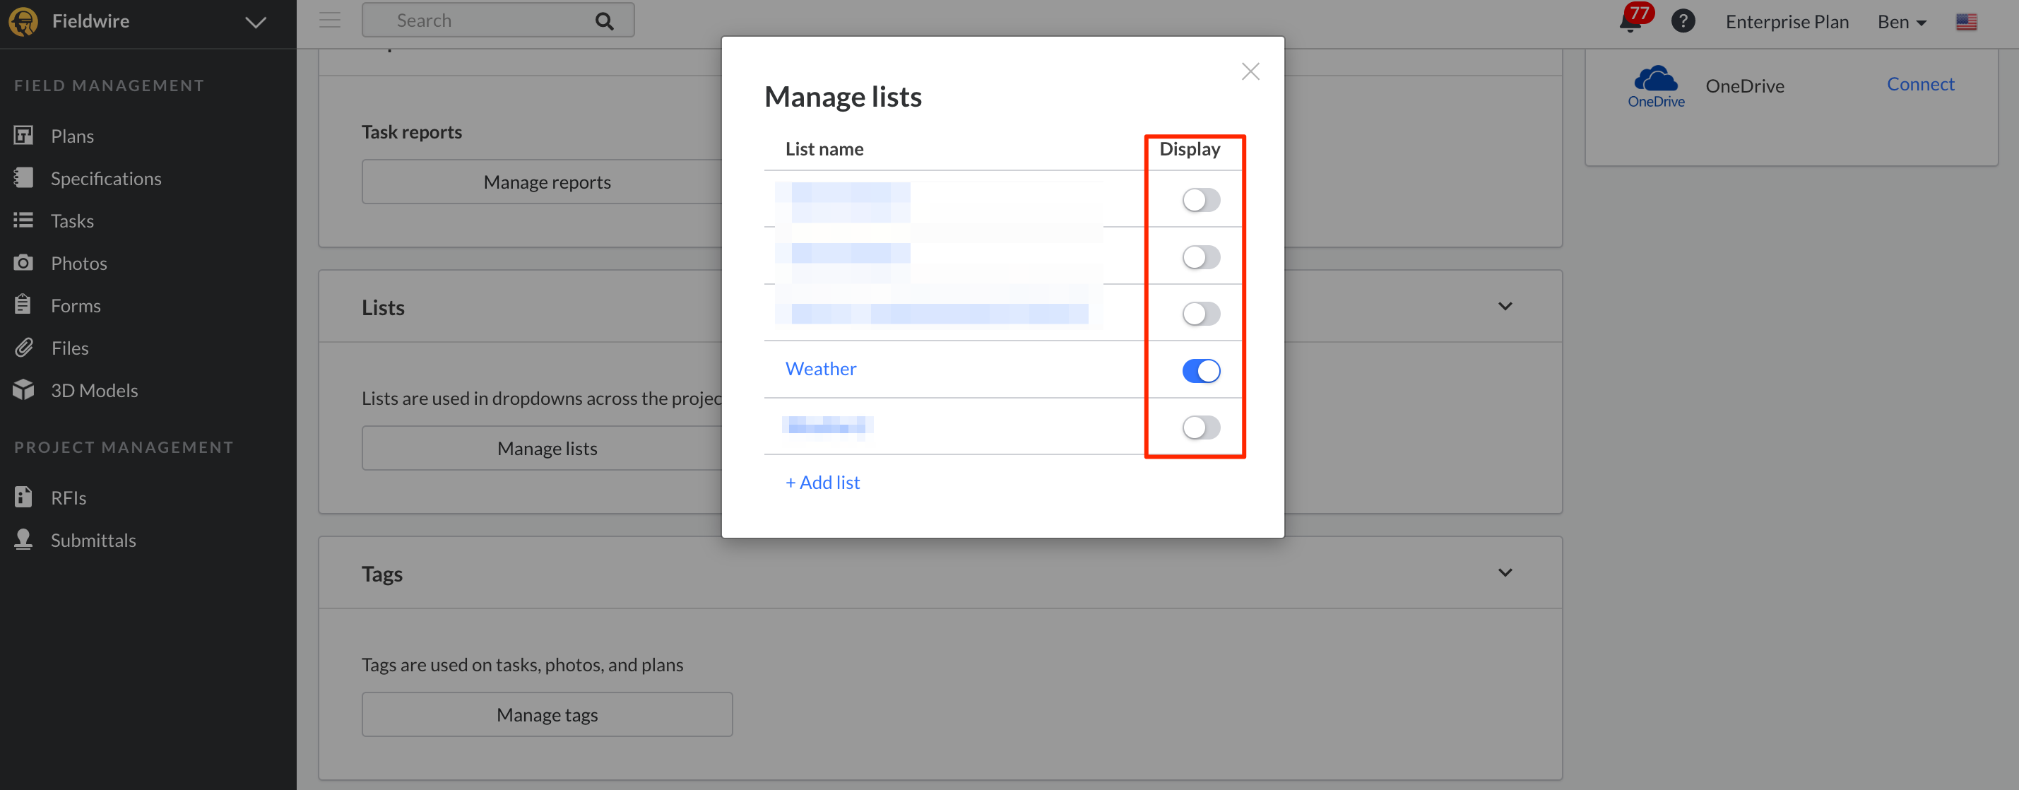The width and height of the screenshot is (2019, 790).
Task: Select 3D Models in the sidebar
Action: point(94,389)
